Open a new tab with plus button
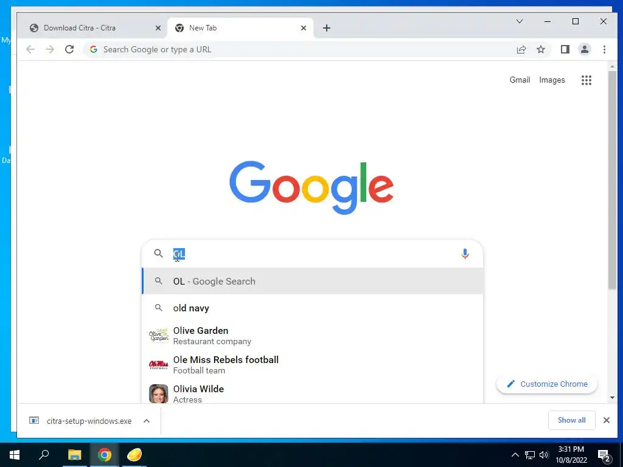This screenshot has height=467, width=623. click(327, 28)
